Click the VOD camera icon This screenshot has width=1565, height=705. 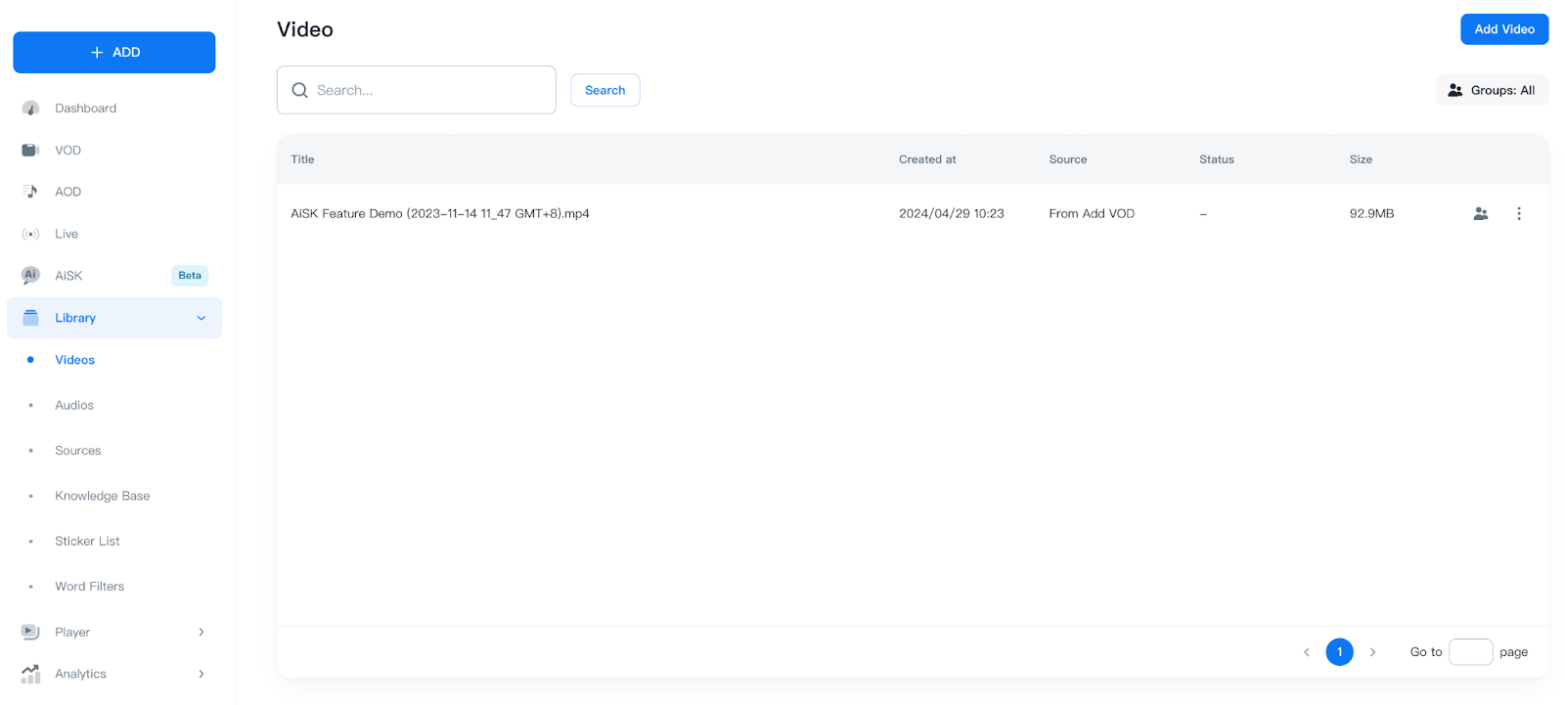point(30,151)
